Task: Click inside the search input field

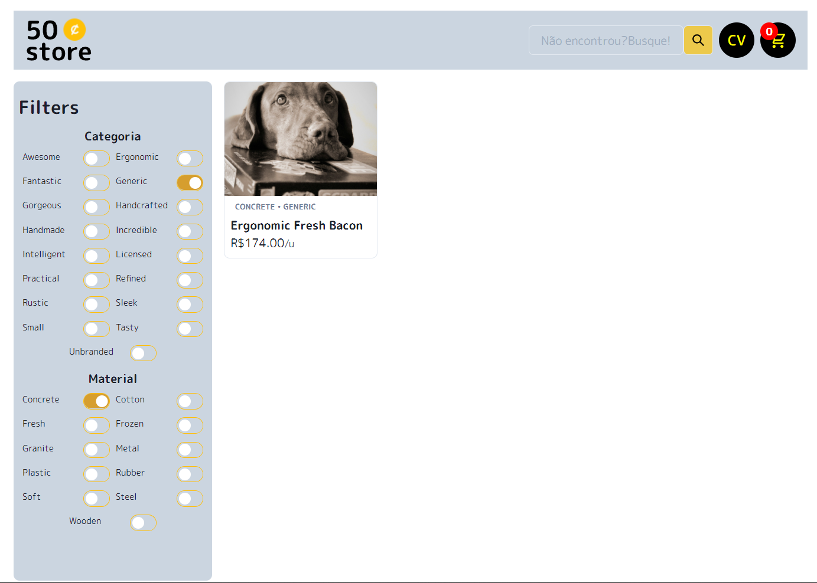Action: pyautogui.click(x=605, y=40)
